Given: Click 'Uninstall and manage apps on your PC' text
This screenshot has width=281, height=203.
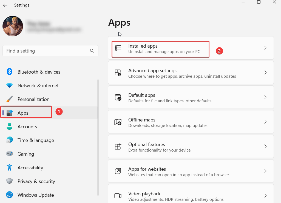Looking at the screenshot, I should point(164,52).
